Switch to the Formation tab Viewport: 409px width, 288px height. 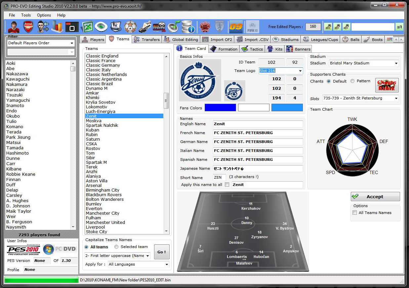pos(224,49)
